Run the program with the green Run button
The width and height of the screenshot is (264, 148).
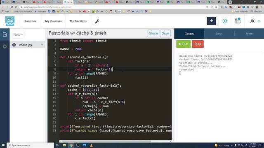tap(183, 44)
